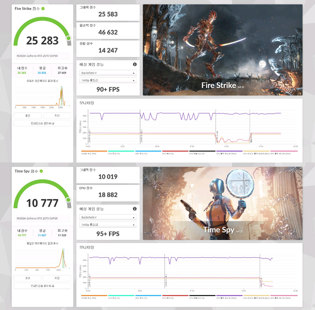315x310 pixels.
Task: Toggle the yellow GPU 메모리 클럭 legend in Fire Strike monitoring
Action: pos(256,152)
